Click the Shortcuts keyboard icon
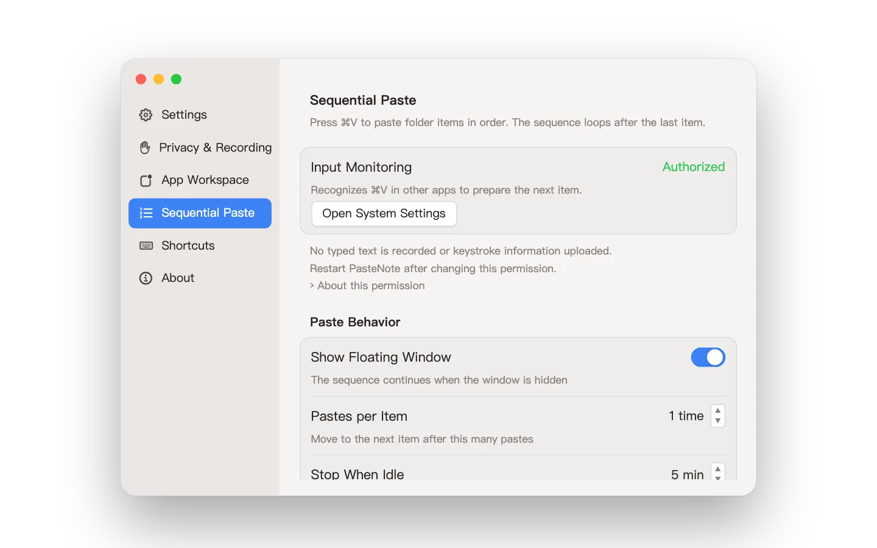The image size is (877, 548). pos(146,246)
